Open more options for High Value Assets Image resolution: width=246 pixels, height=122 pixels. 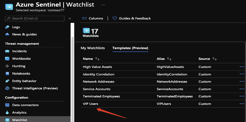(242, 67)
